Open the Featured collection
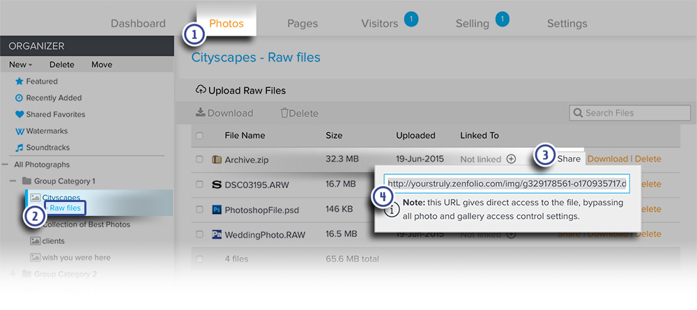Screen dimensions: 697x310 pos(42,82)
